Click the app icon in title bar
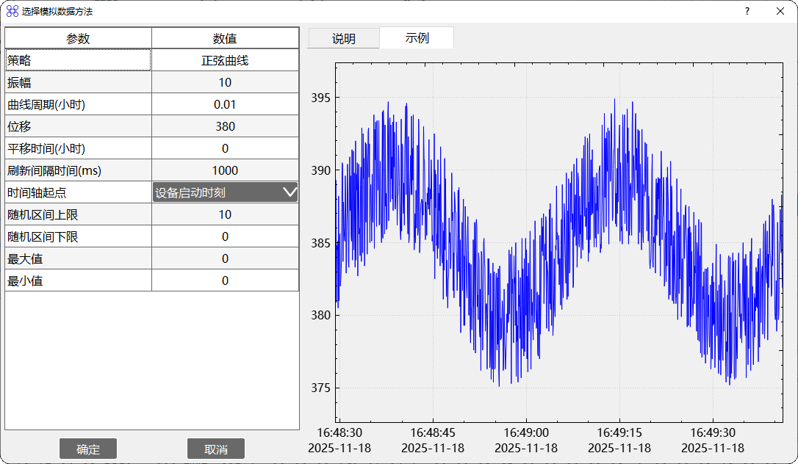The width and height of the screenshot is (798, 464). click(12, 11)
